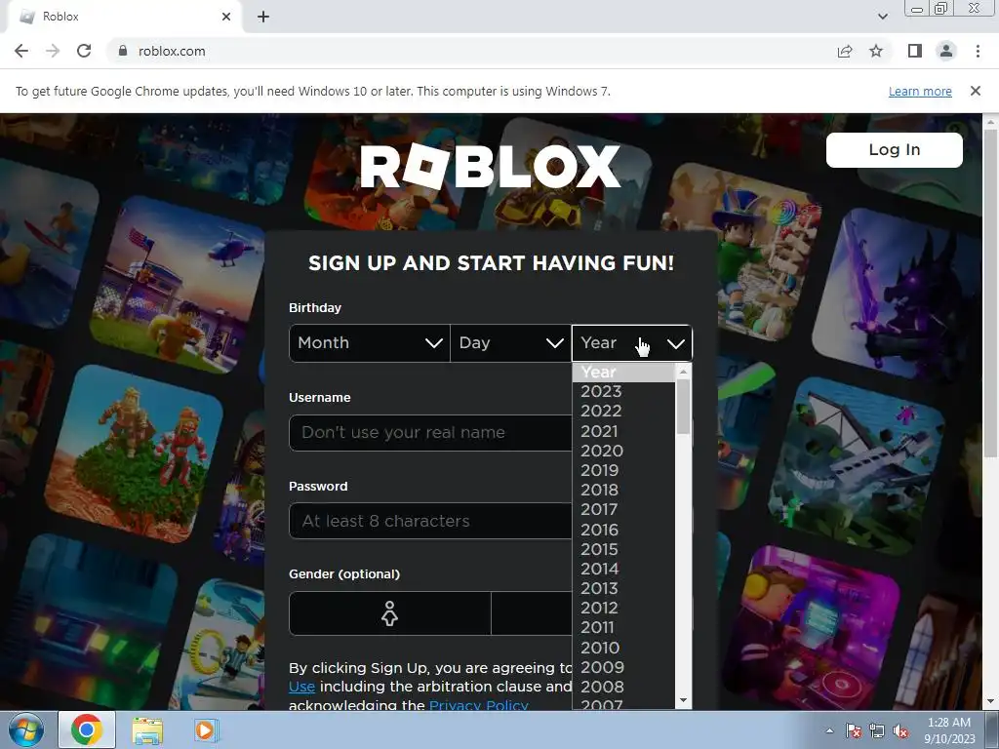Dismiss the Chrome update notification bar
Viewport: 999px width, 749px height.
click(975, 91)
